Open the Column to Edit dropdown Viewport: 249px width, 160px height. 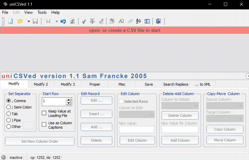pos(137,114)
